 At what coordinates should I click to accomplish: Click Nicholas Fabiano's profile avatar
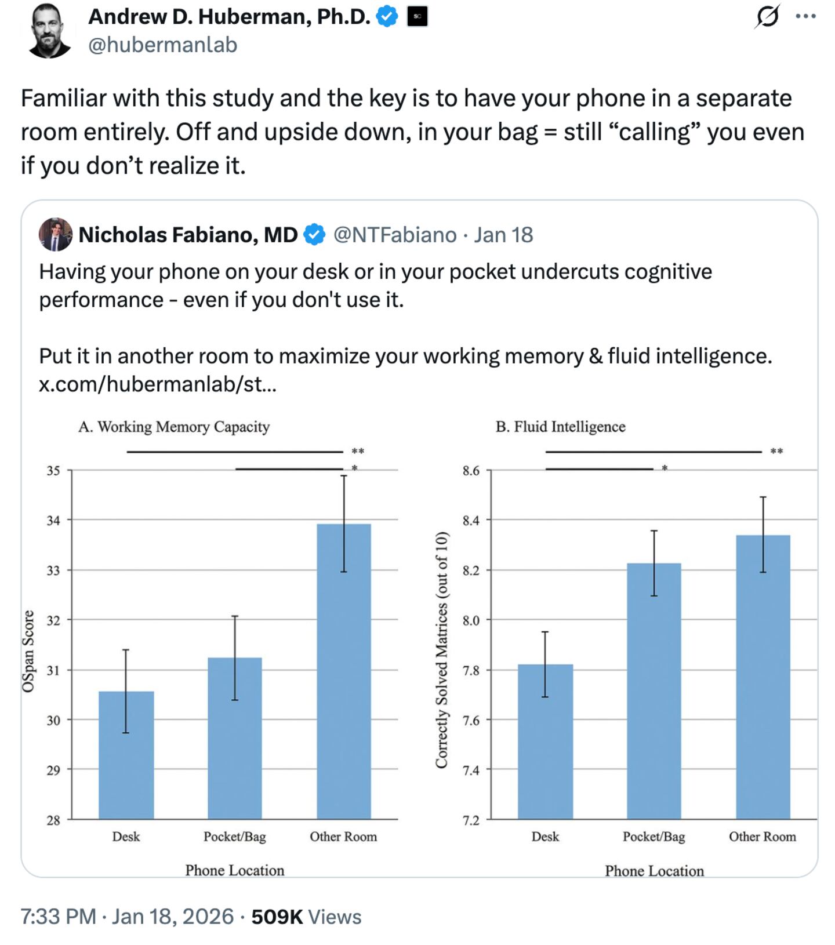point(55,235)
